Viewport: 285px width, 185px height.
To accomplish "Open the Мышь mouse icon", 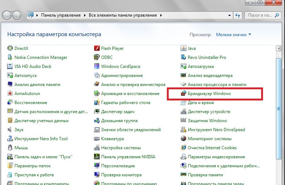I will pos(10,147).
